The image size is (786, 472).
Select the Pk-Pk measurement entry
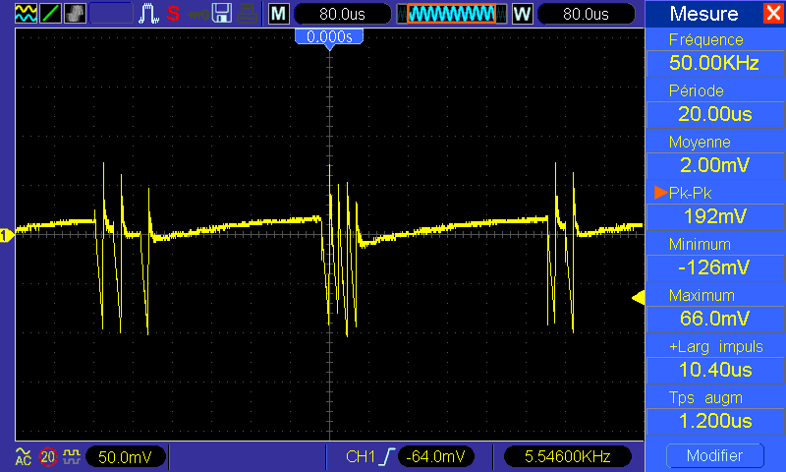[714, 206]
